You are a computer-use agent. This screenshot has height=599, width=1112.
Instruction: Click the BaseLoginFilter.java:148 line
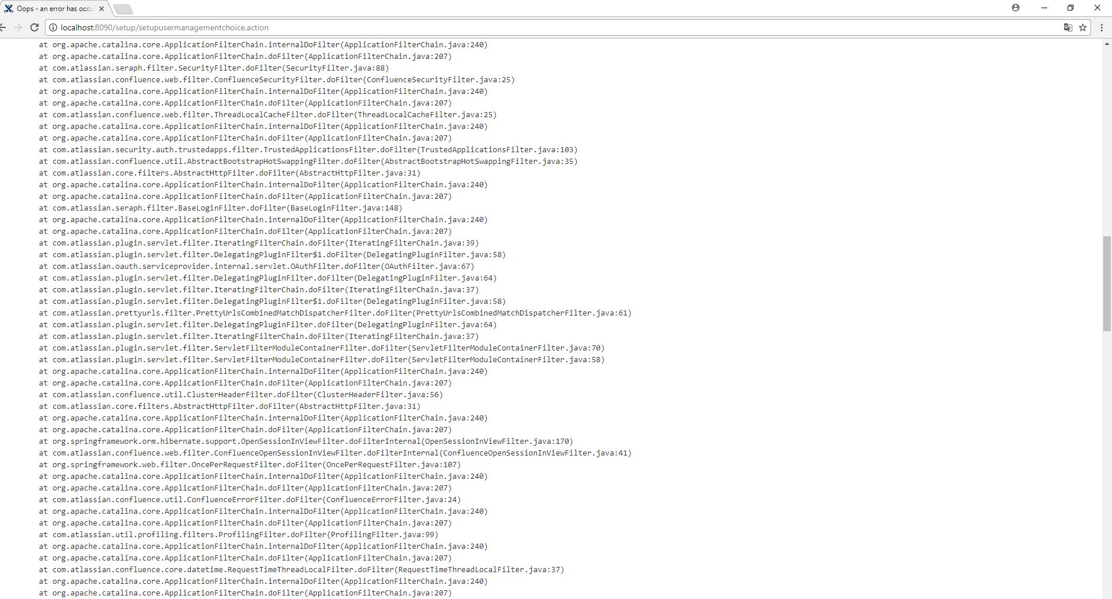tap(221, 208)
